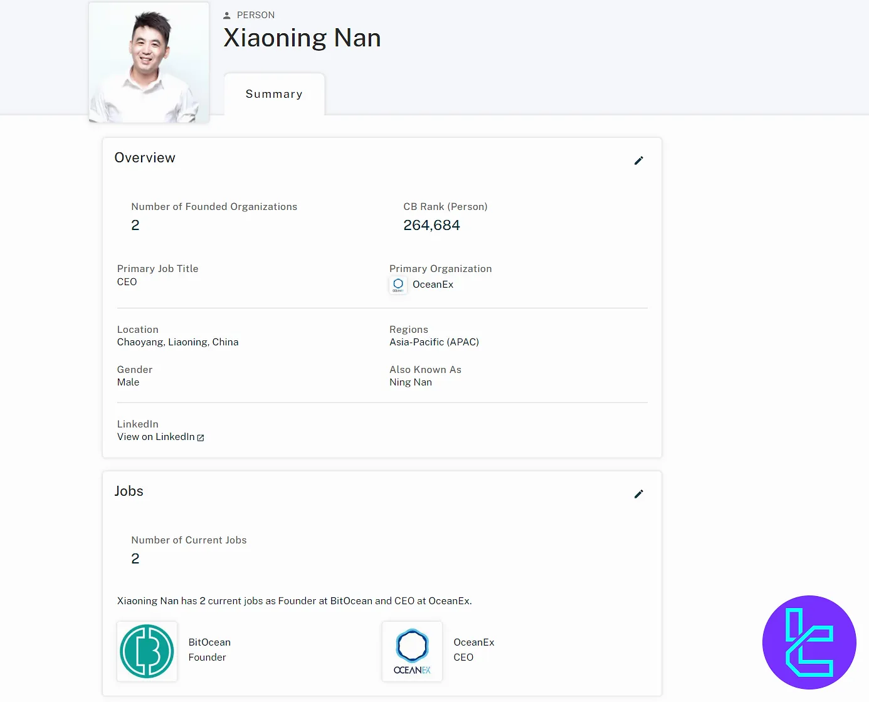Open the Asia-Pacific (APAC) region link
Viewport: 869px width, 702px height.
coord(434,342)
